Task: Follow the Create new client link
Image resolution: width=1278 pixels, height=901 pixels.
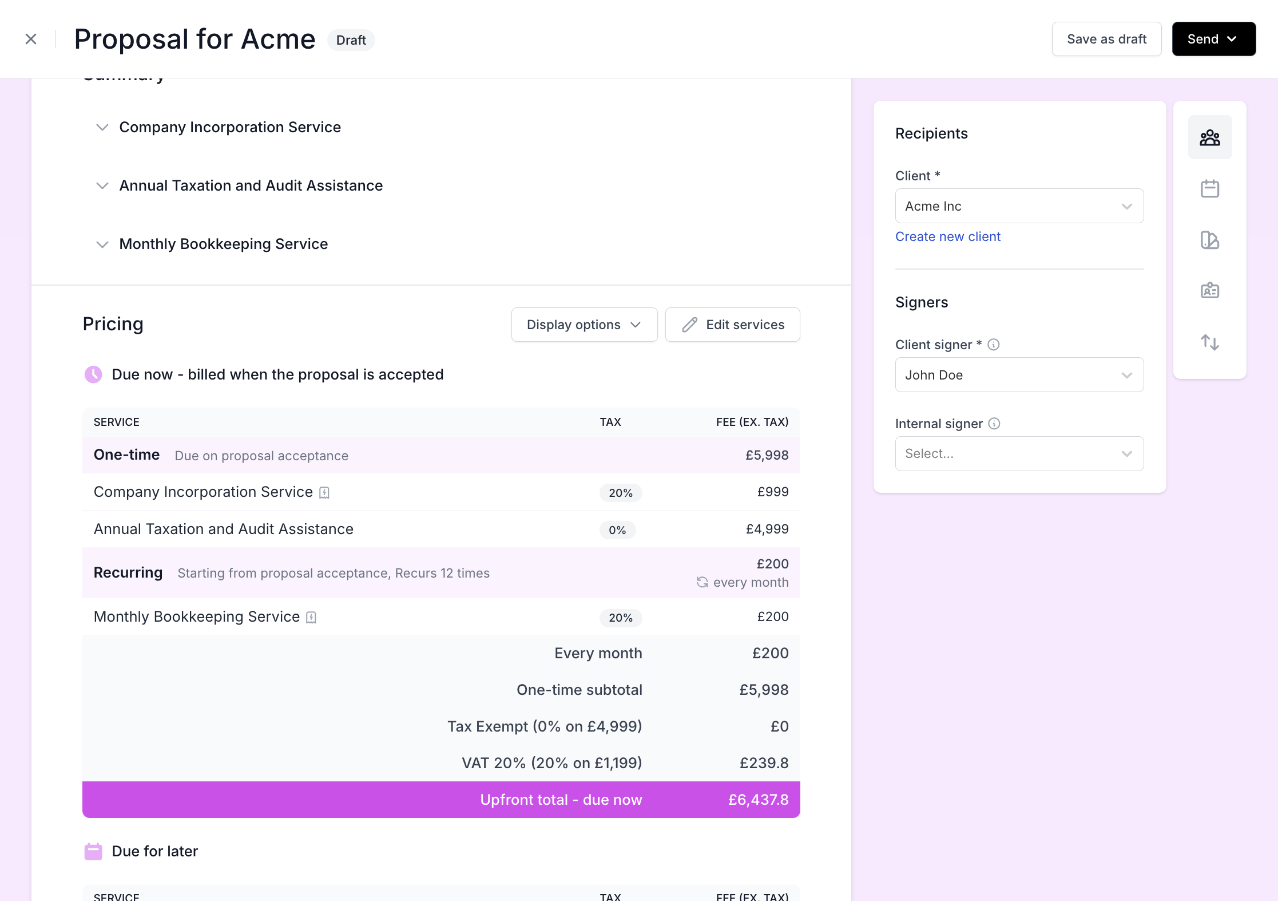Action: point(947,236)
